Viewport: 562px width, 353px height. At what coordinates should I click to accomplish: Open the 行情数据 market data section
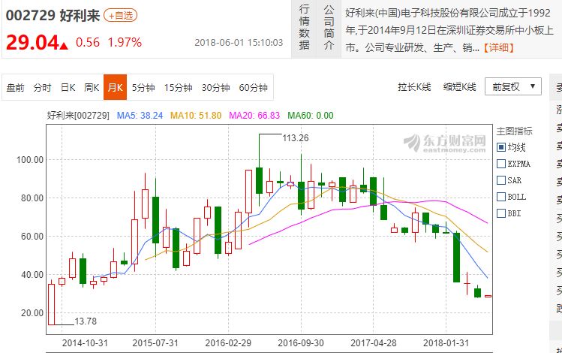304,28
